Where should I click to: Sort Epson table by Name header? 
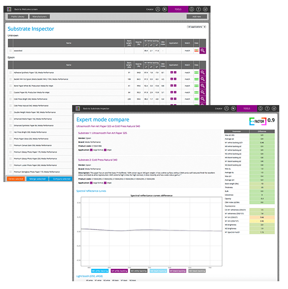pyautogui.click(x=69, y=65)
